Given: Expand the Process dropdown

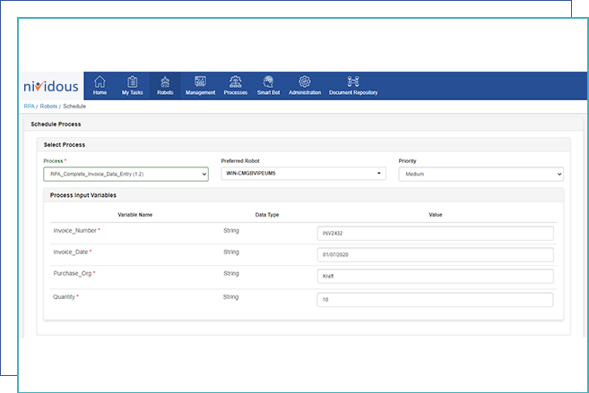Looking at the screenshot, I should (126, 174).
